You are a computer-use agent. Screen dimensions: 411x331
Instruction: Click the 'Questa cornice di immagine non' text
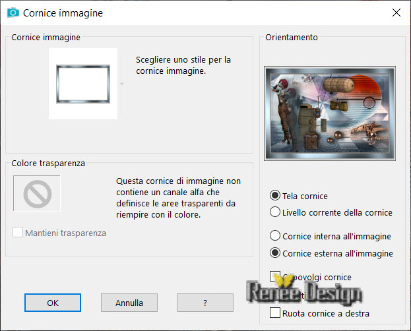[179, 181]
